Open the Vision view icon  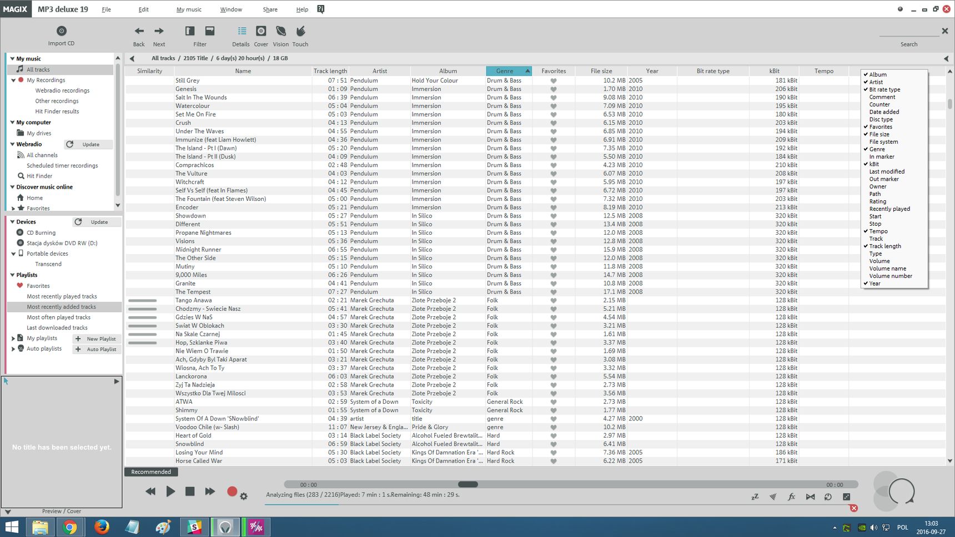click(x=281, y=31)
